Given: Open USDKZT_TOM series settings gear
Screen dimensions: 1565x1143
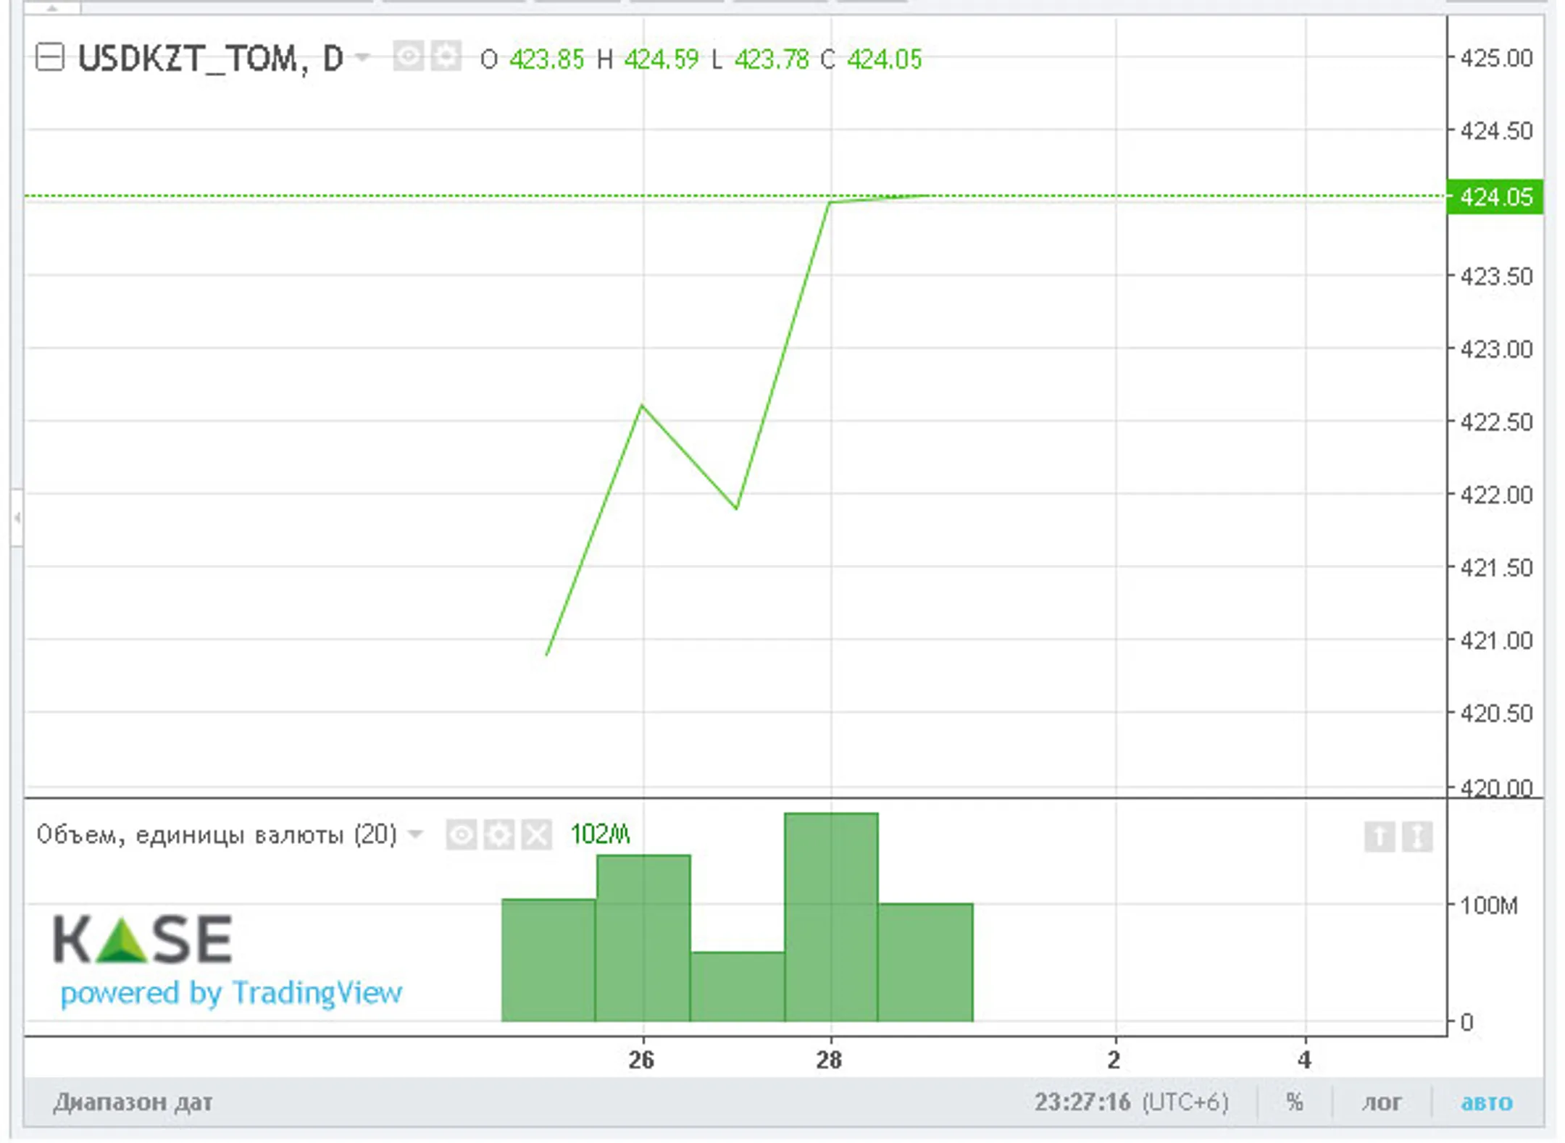Looking at the screenshot, I should click(x=446, y=56).
